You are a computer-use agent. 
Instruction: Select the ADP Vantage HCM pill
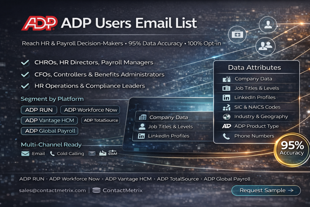[x=49, y=120]
